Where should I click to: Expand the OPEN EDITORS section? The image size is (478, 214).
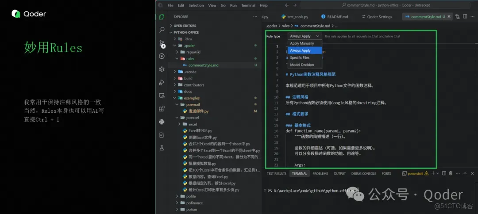coord(185,26)
